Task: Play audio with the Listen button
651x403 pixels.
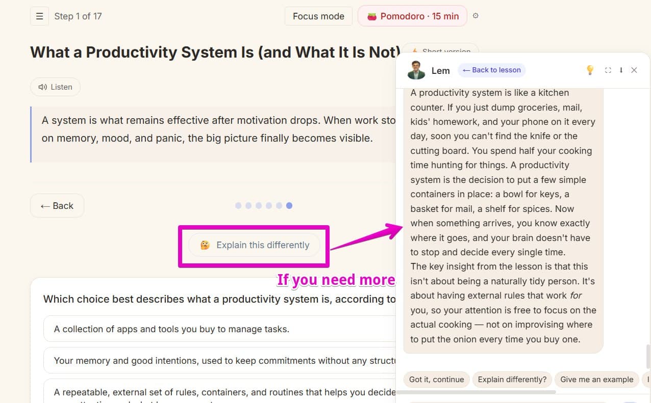Action: [x=55, y=87]
